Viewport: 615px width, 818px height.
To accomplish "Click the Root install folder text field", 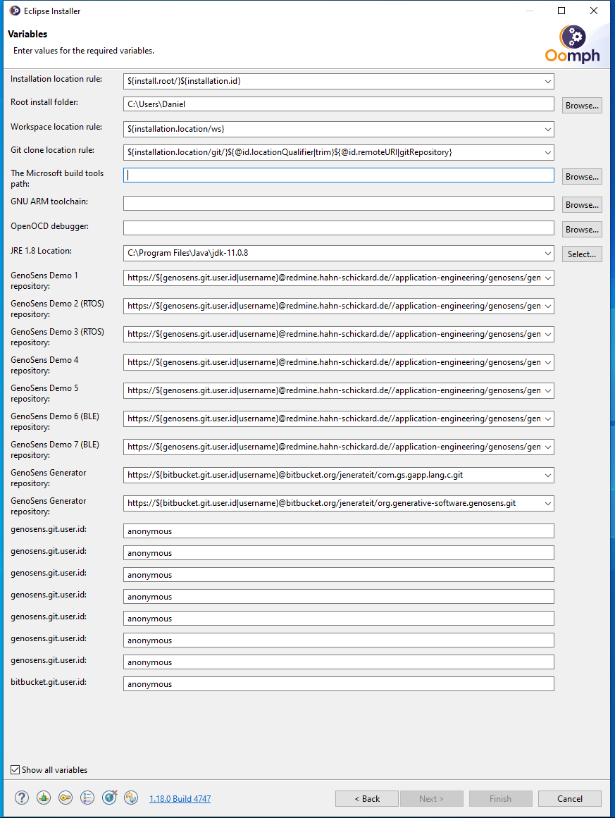I will tap(339, 104).
